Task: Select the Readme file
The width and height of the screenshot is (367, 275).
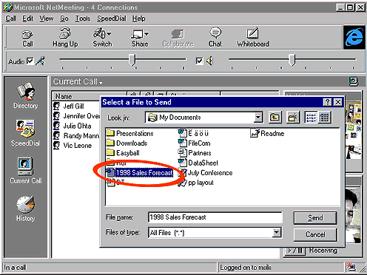Action: 267,133
